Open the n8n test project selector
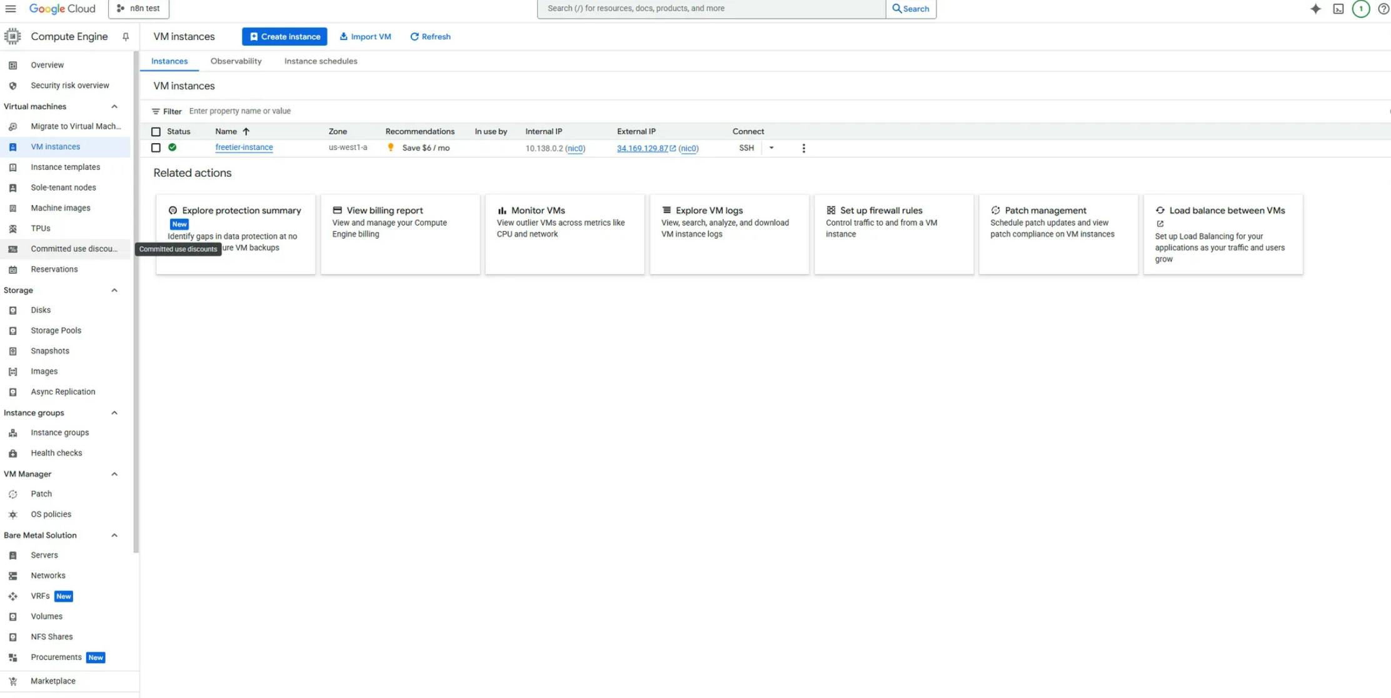 pos(139,9)
